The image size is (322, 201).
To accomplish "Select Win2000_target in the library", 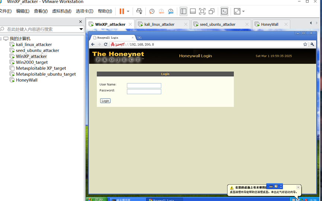I will pos(32,62).
